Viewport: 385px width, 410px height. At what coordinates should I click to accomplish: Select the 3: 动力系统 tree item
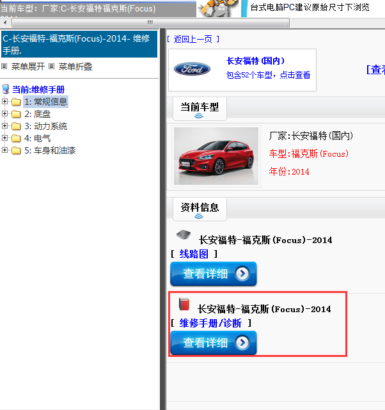click(x=46, y=126)
